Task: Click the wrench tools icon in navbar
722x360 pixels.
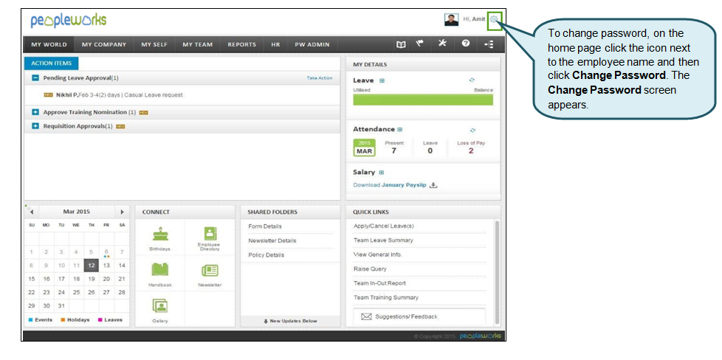Action: coord(443,44)
